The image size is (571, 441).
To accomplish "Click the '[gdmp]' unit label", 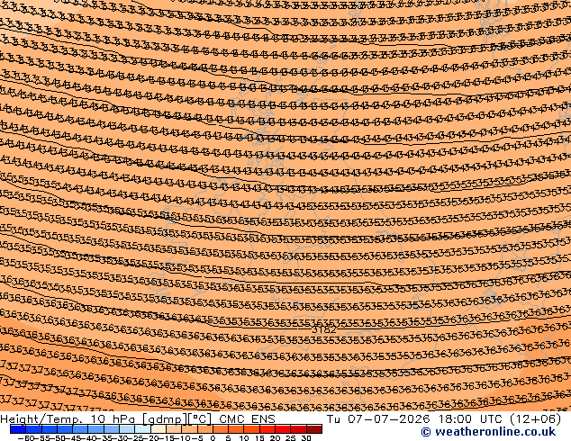I will (x=165, y=419).
